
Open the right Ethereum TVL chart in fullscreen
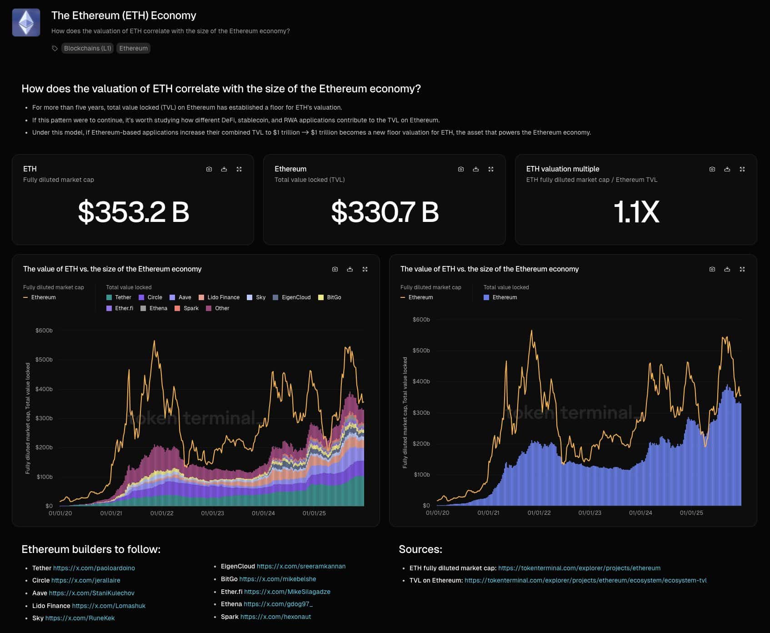point(742,269)
